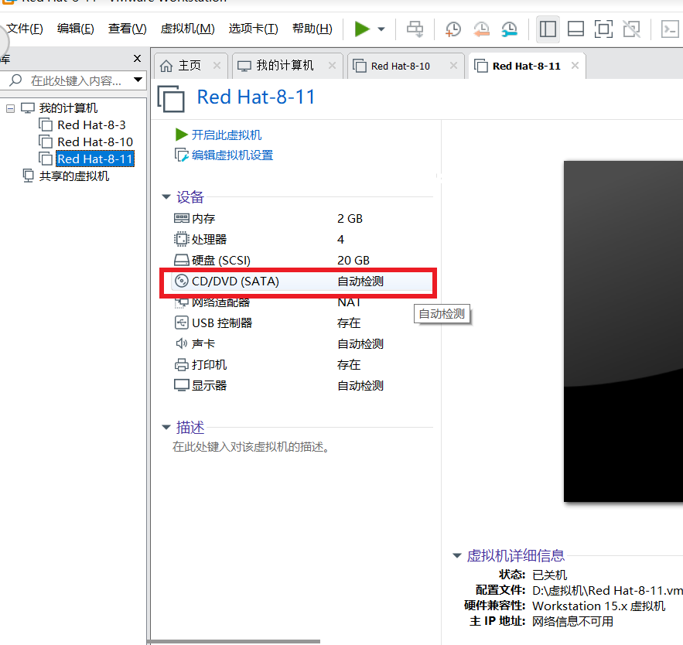This screenshot has height=645, width=683.
Task: Close the 我的计算机 tab
Action: click(332, 65)
